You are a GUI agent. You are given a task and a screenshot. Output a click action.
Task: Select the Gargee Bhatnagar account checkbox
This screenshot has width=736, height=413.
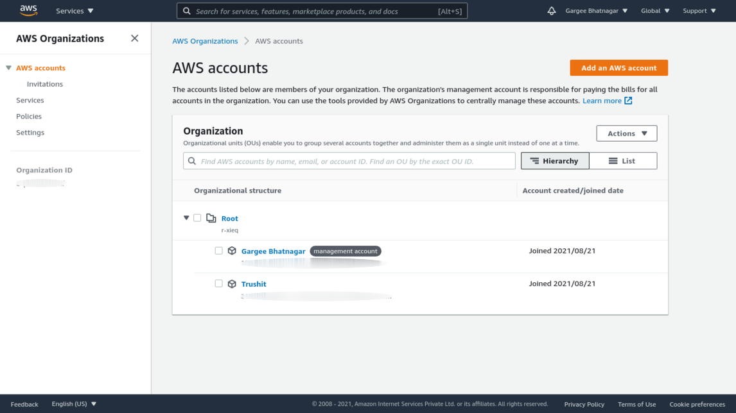tap(218, 251)
